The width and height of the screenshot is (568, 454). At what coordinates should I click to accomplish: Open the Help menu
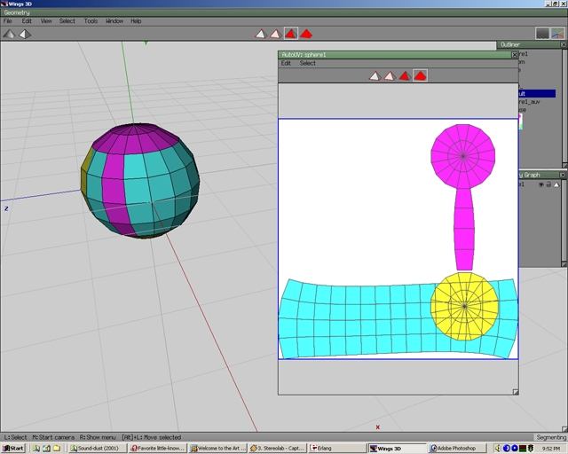136,21
